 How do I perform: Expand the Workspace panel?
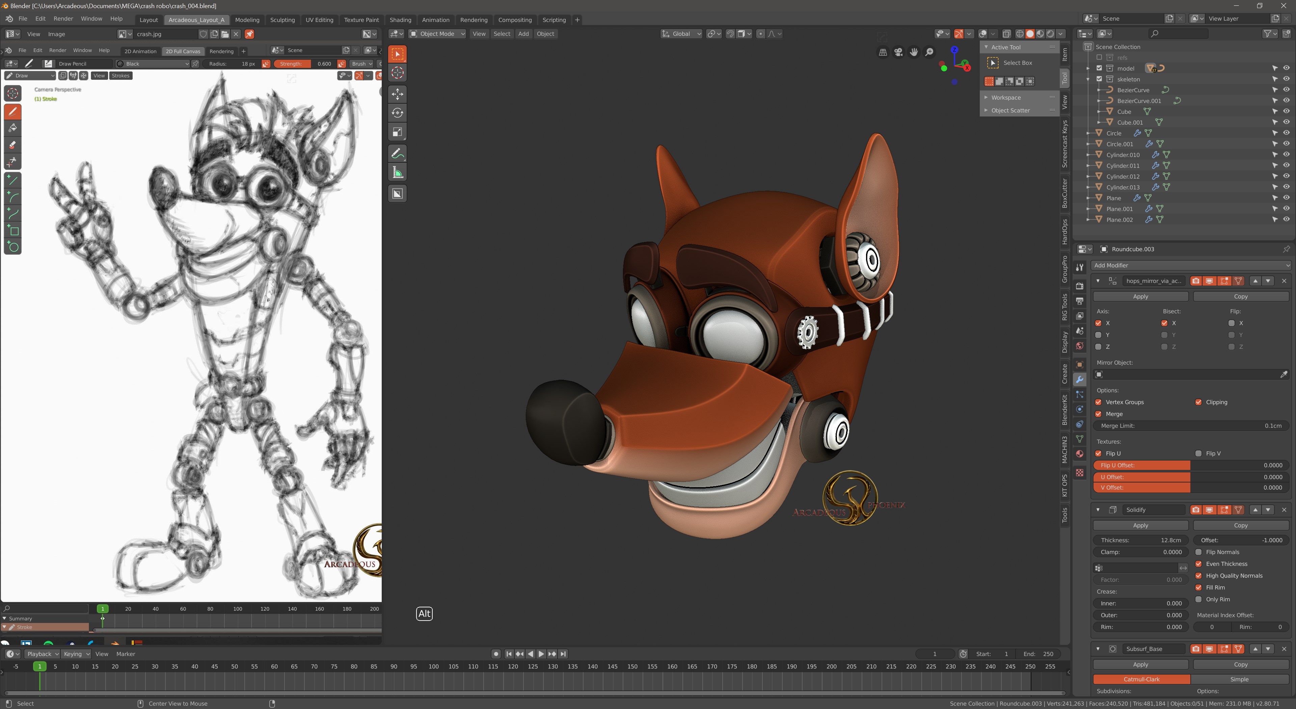[1006, 98]
